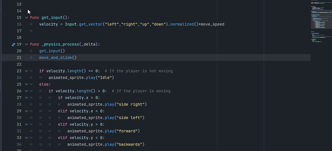This screenshot has width=332, height=151.
Task: Click 'elif velocity.y < 0:' on line 33
Action: 81,138
